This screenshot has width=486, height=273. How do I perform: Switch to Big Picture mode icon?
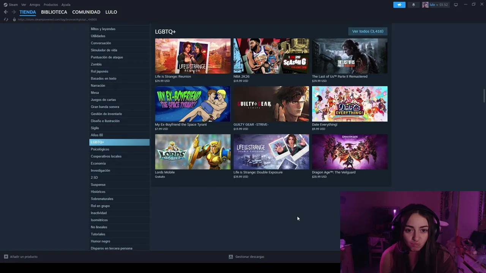coord(456,5)
